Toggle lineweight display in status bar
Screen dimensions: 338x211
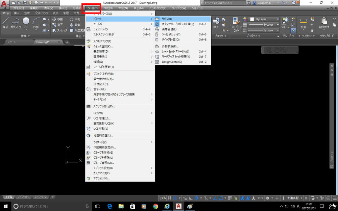(230, 198)
